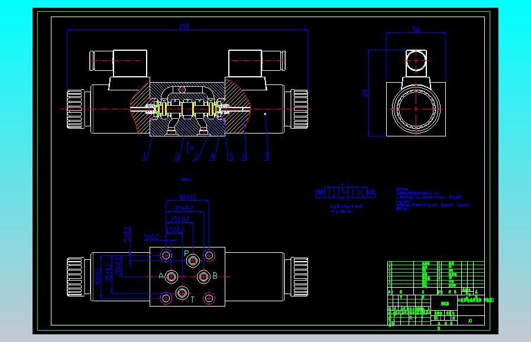The height and width of the screenshot is (342, 531).
Task: Select part callout number 2
Action: (x=177, y=157)
